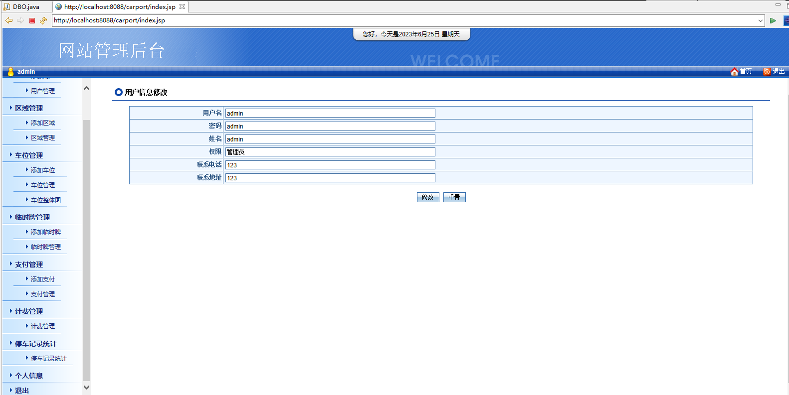Click the home icon next to 首页

734,72
